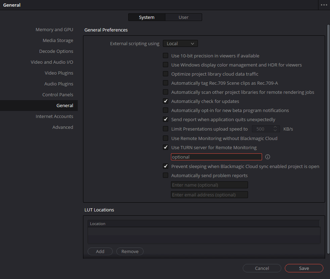The width and height of the screenshot is (330, 279).
Task: Enable Limit Presentations upload speed checkbox
Action: pos(166,129)
